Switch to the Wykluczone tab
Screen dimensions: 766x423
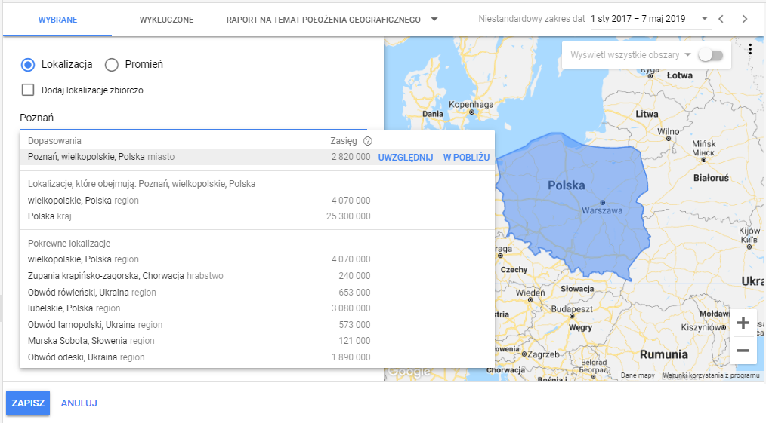click(x=166, y=20)
